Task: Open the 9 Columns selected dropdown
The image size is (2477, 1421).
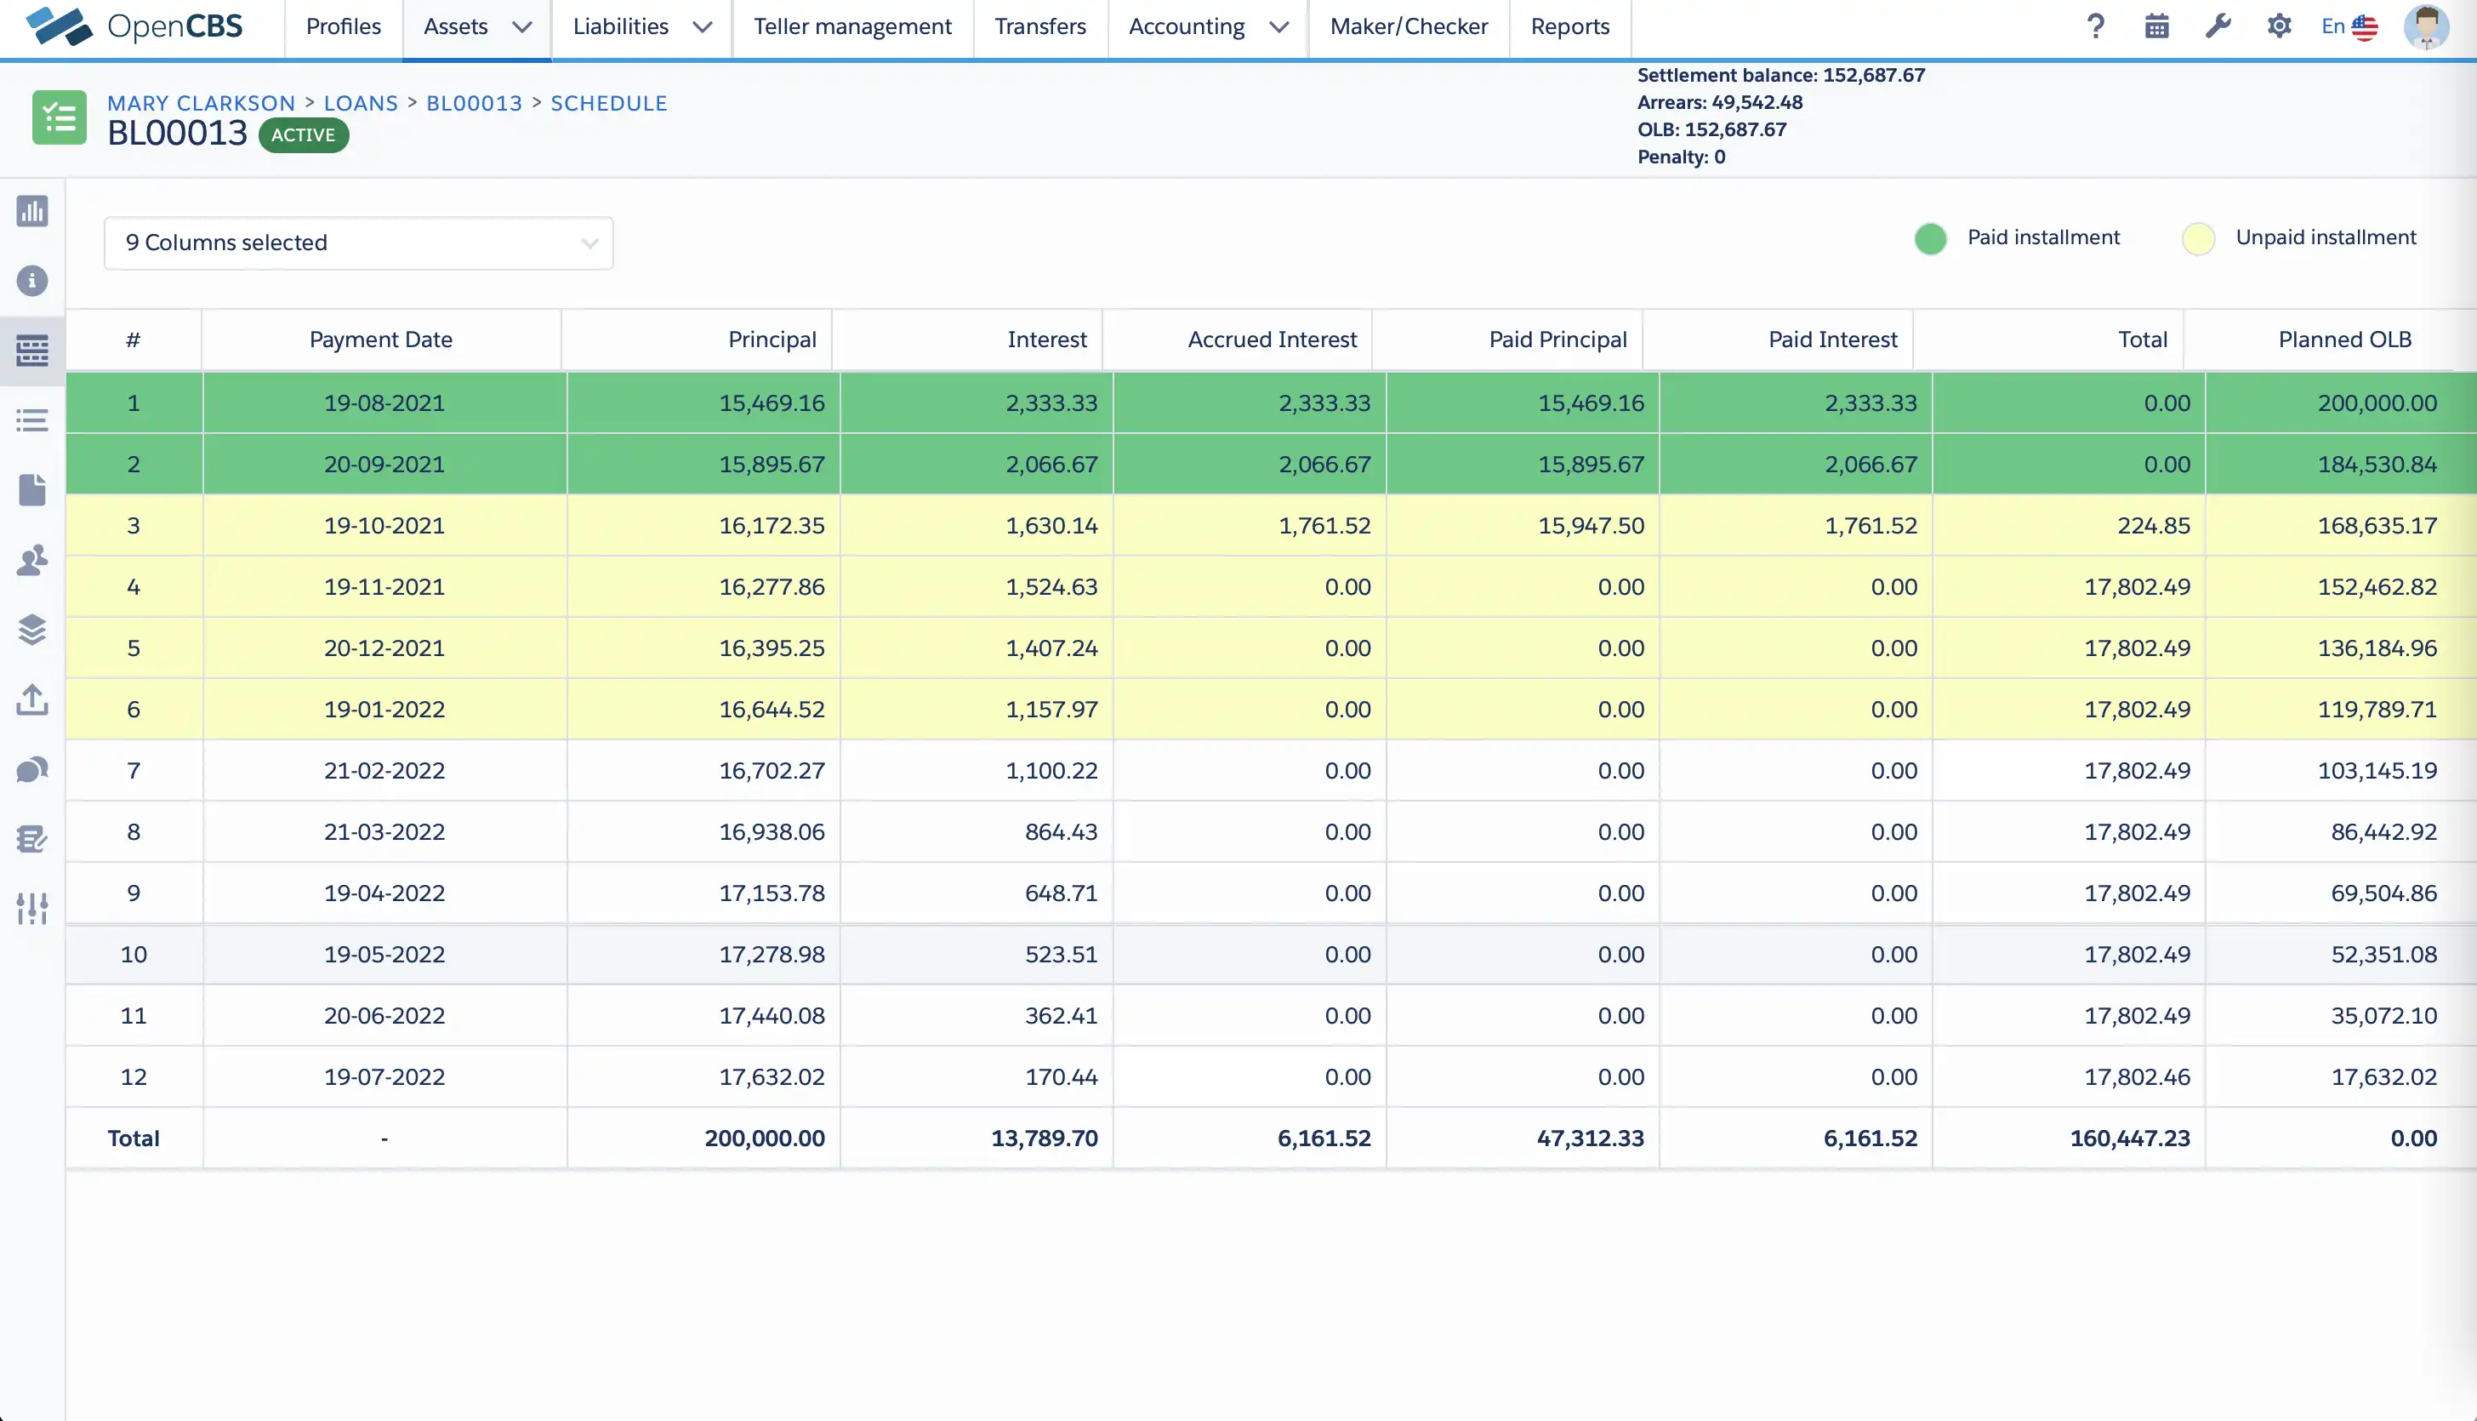Action: click(x=359, y=243)
